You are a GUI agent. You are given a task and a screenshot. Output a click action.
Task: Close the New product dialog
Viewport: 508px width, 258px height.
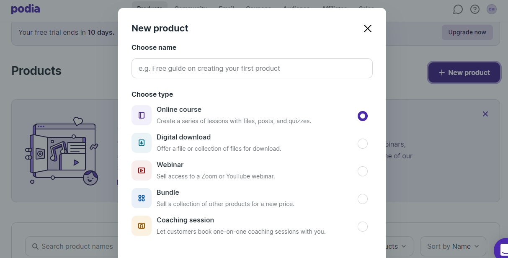click(368, 28)
